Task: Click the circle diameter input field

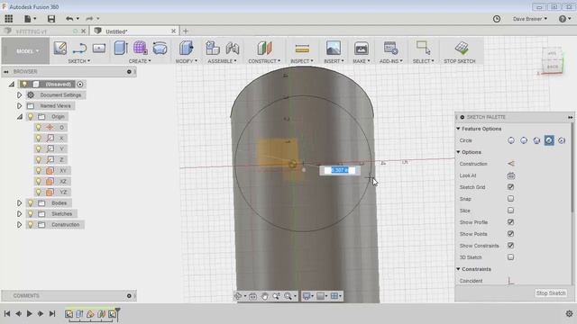Action: pos(340,170)
